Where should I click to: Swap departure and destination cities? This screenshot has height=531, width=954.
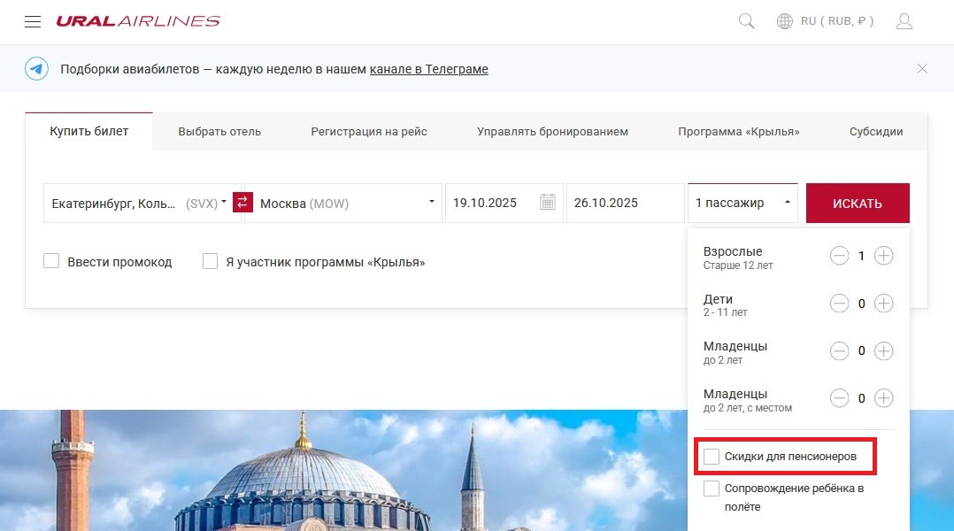click(242, 203)
